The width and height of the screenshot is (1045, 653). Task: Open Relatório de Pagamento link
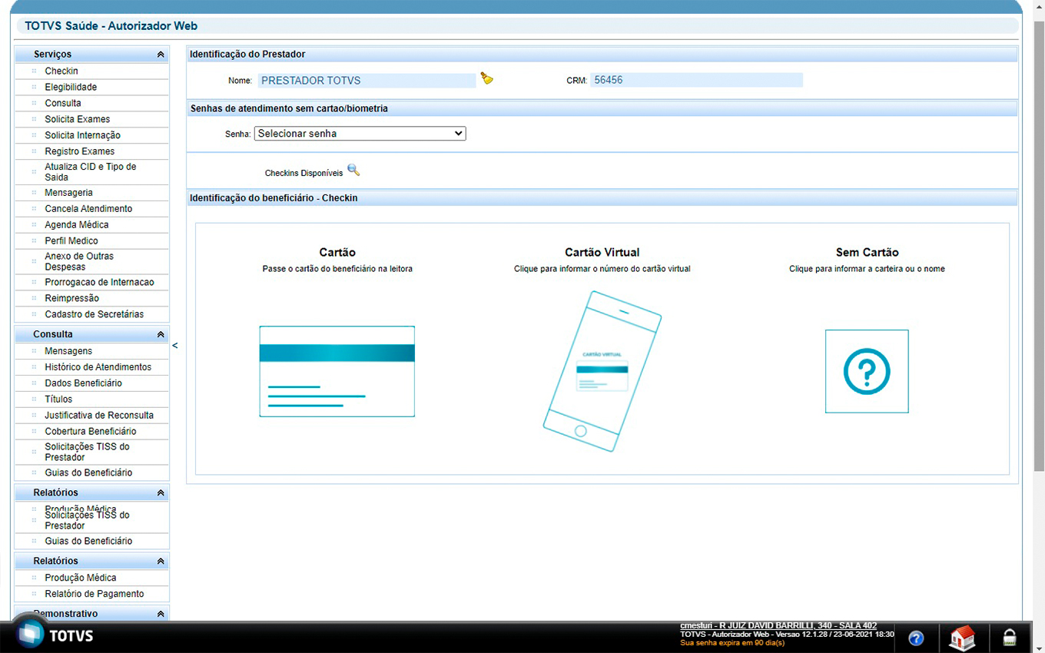94,594
